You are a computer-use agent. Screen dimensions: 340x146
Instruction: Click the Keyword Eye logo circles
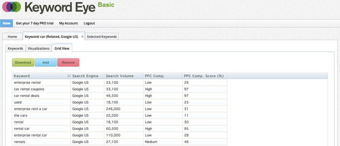(x=12, y=7)
